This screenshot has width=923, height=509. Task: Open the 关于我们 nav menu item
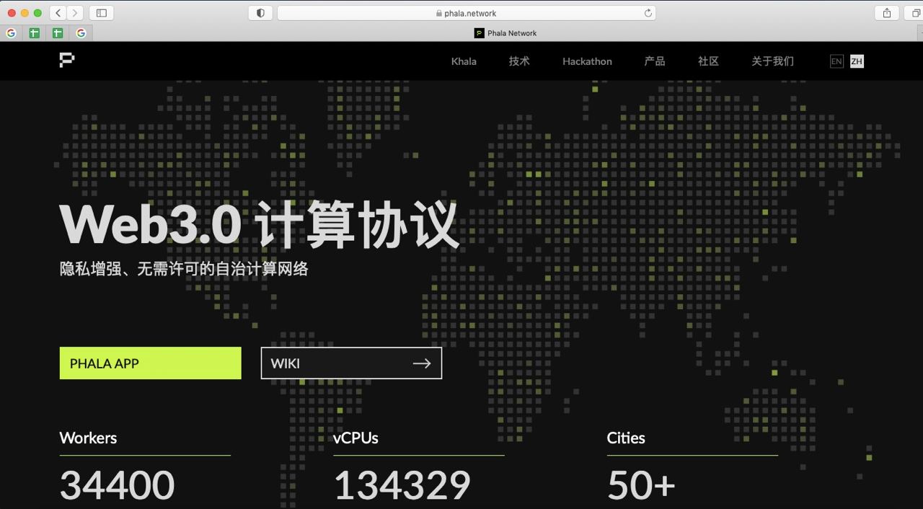[x=772, y=61]
